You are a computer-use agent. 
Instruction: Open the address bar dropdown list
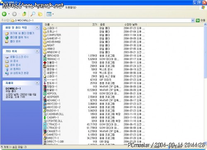click(x=193, y=20)
